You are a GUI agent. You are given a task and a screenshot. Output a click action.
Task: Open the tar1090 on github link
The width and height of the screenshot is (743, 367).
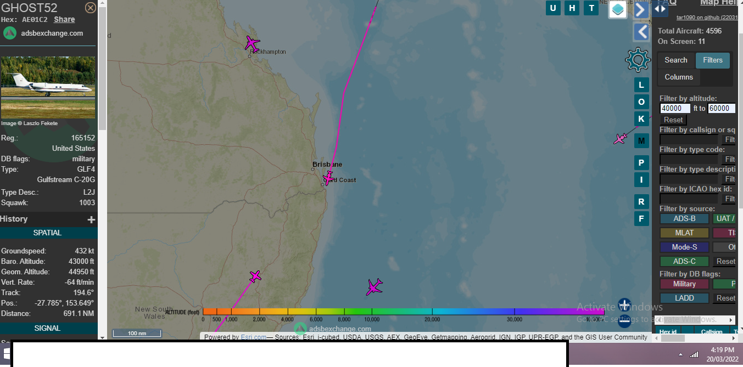pyautogui.click(x=706, y=18)
